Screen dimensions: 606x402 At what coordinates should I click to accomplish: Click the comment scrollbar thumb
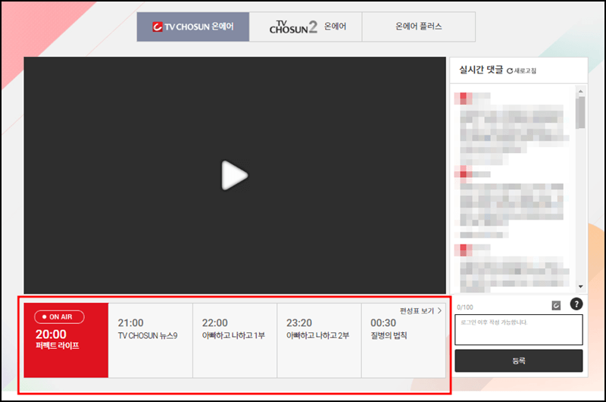pos(580,112)
